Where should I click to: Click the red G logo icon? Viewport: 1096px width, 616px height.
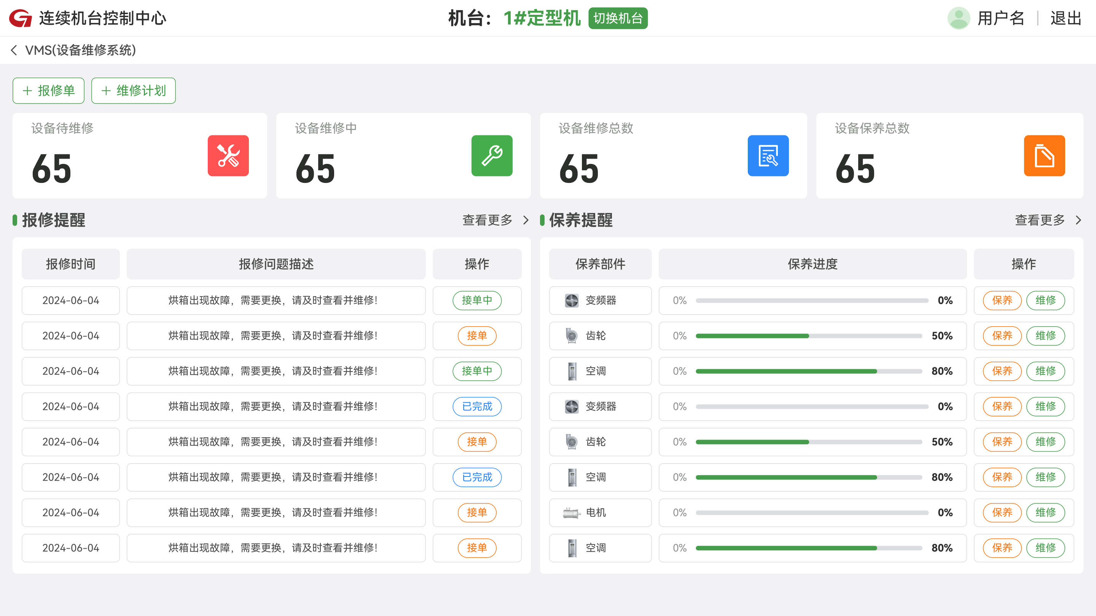click(21, 18)
